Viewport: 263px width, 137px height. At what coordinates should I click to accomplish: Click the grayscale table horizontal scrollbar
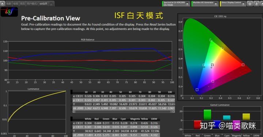(x=123, y=112)
